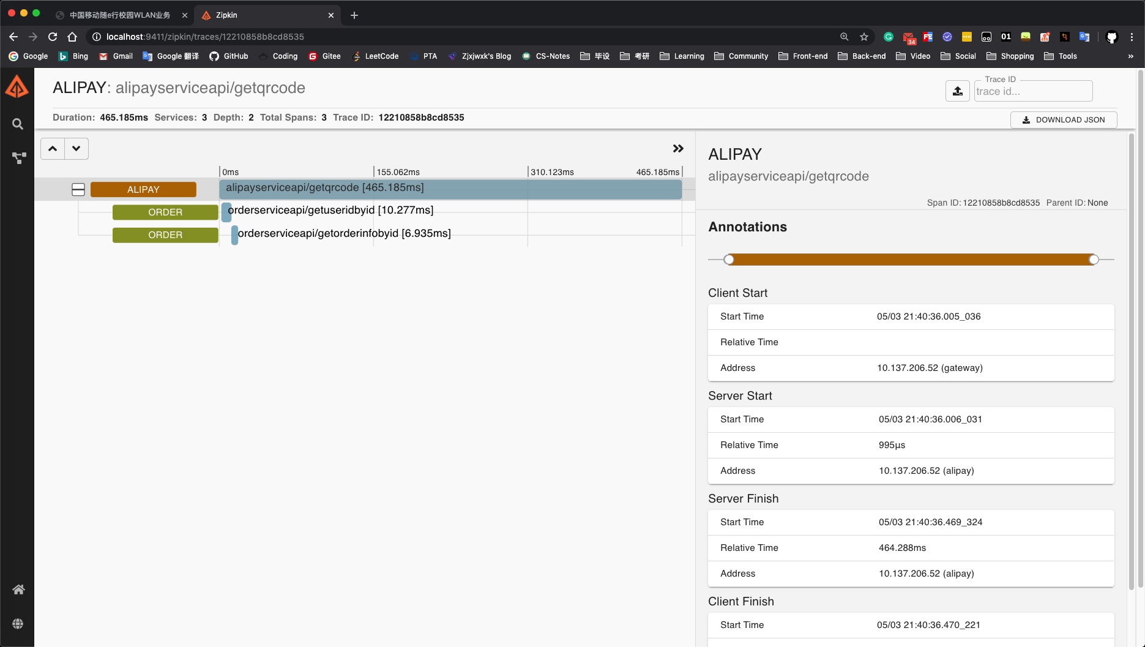Click the DOWNLOAD JSON button
The height and width of the screenshot is (647, 1145).
coord(1064,120)
